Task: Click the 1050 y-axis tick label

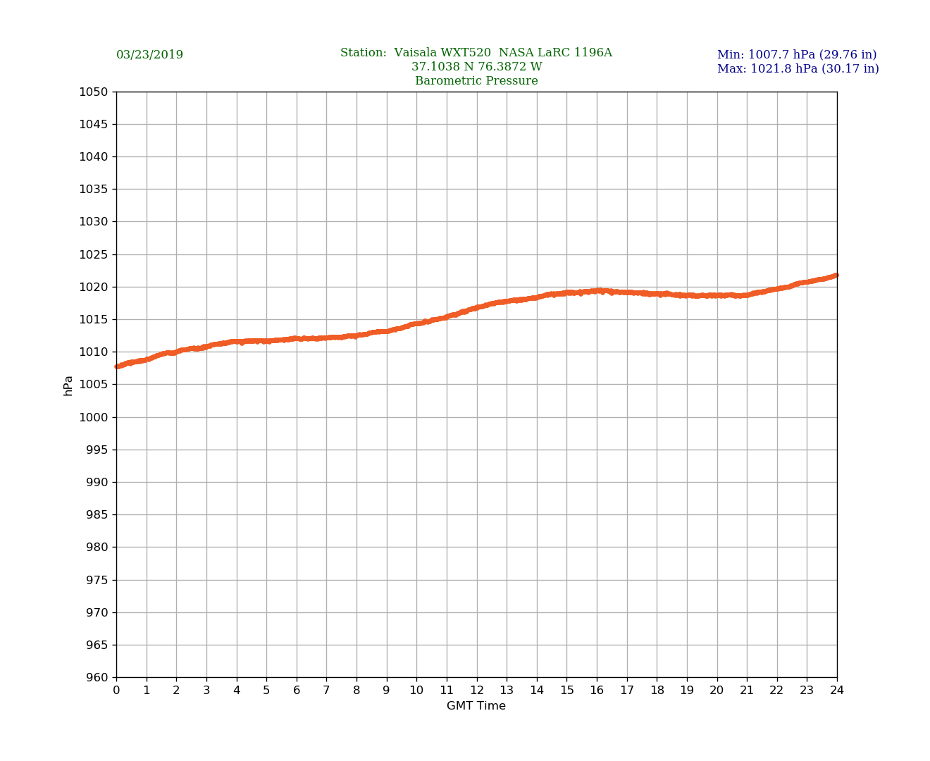Action: pyautogui.click(x=93, y=92)
